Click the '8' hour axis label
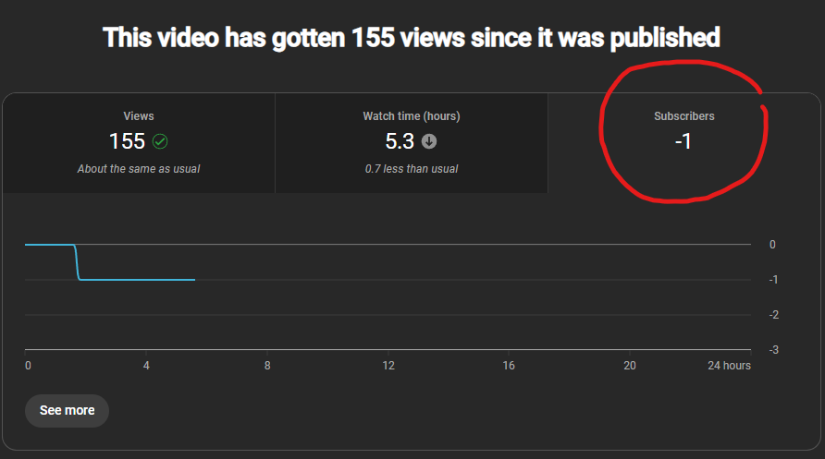The height and width of the screenshot is (459, 825). [267, 366]
